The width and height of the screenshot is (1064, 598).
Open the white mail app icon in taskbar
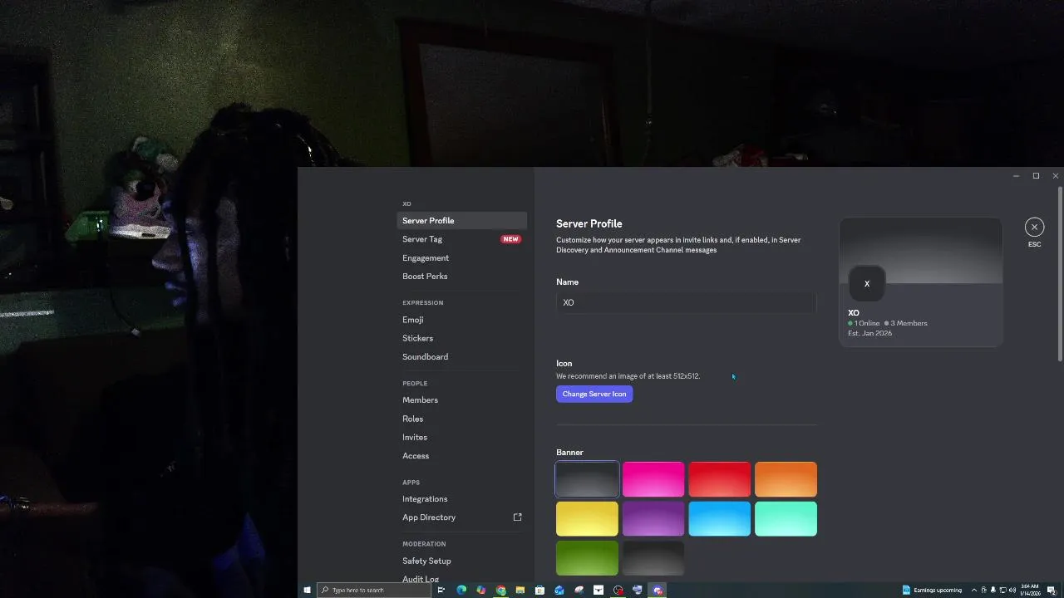pos(598,590)
